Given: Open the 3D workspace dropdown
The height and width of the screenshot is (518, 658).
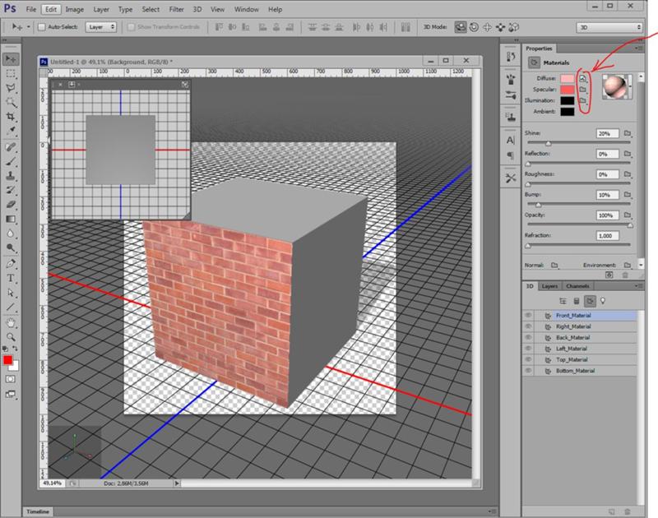Looking at the screenshot, I should coord(610,25).
